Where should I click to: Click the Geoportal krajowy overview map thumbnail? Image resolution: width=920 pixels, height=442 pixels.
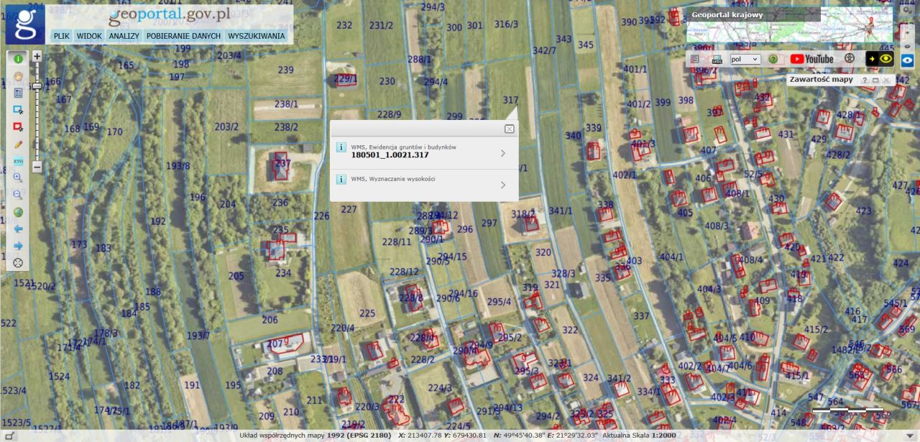(789, 24)
